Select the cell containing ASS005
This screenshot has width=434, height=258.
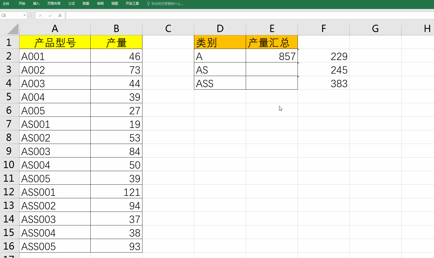click(x=55, y=246)
